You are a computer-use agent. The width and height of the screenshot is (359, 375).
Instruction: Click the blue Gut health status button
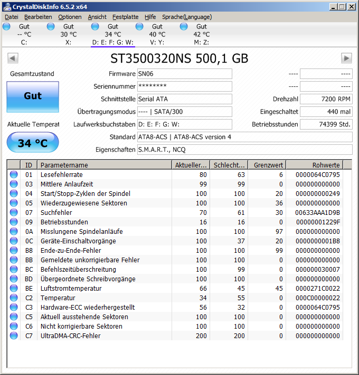[33, 96]
